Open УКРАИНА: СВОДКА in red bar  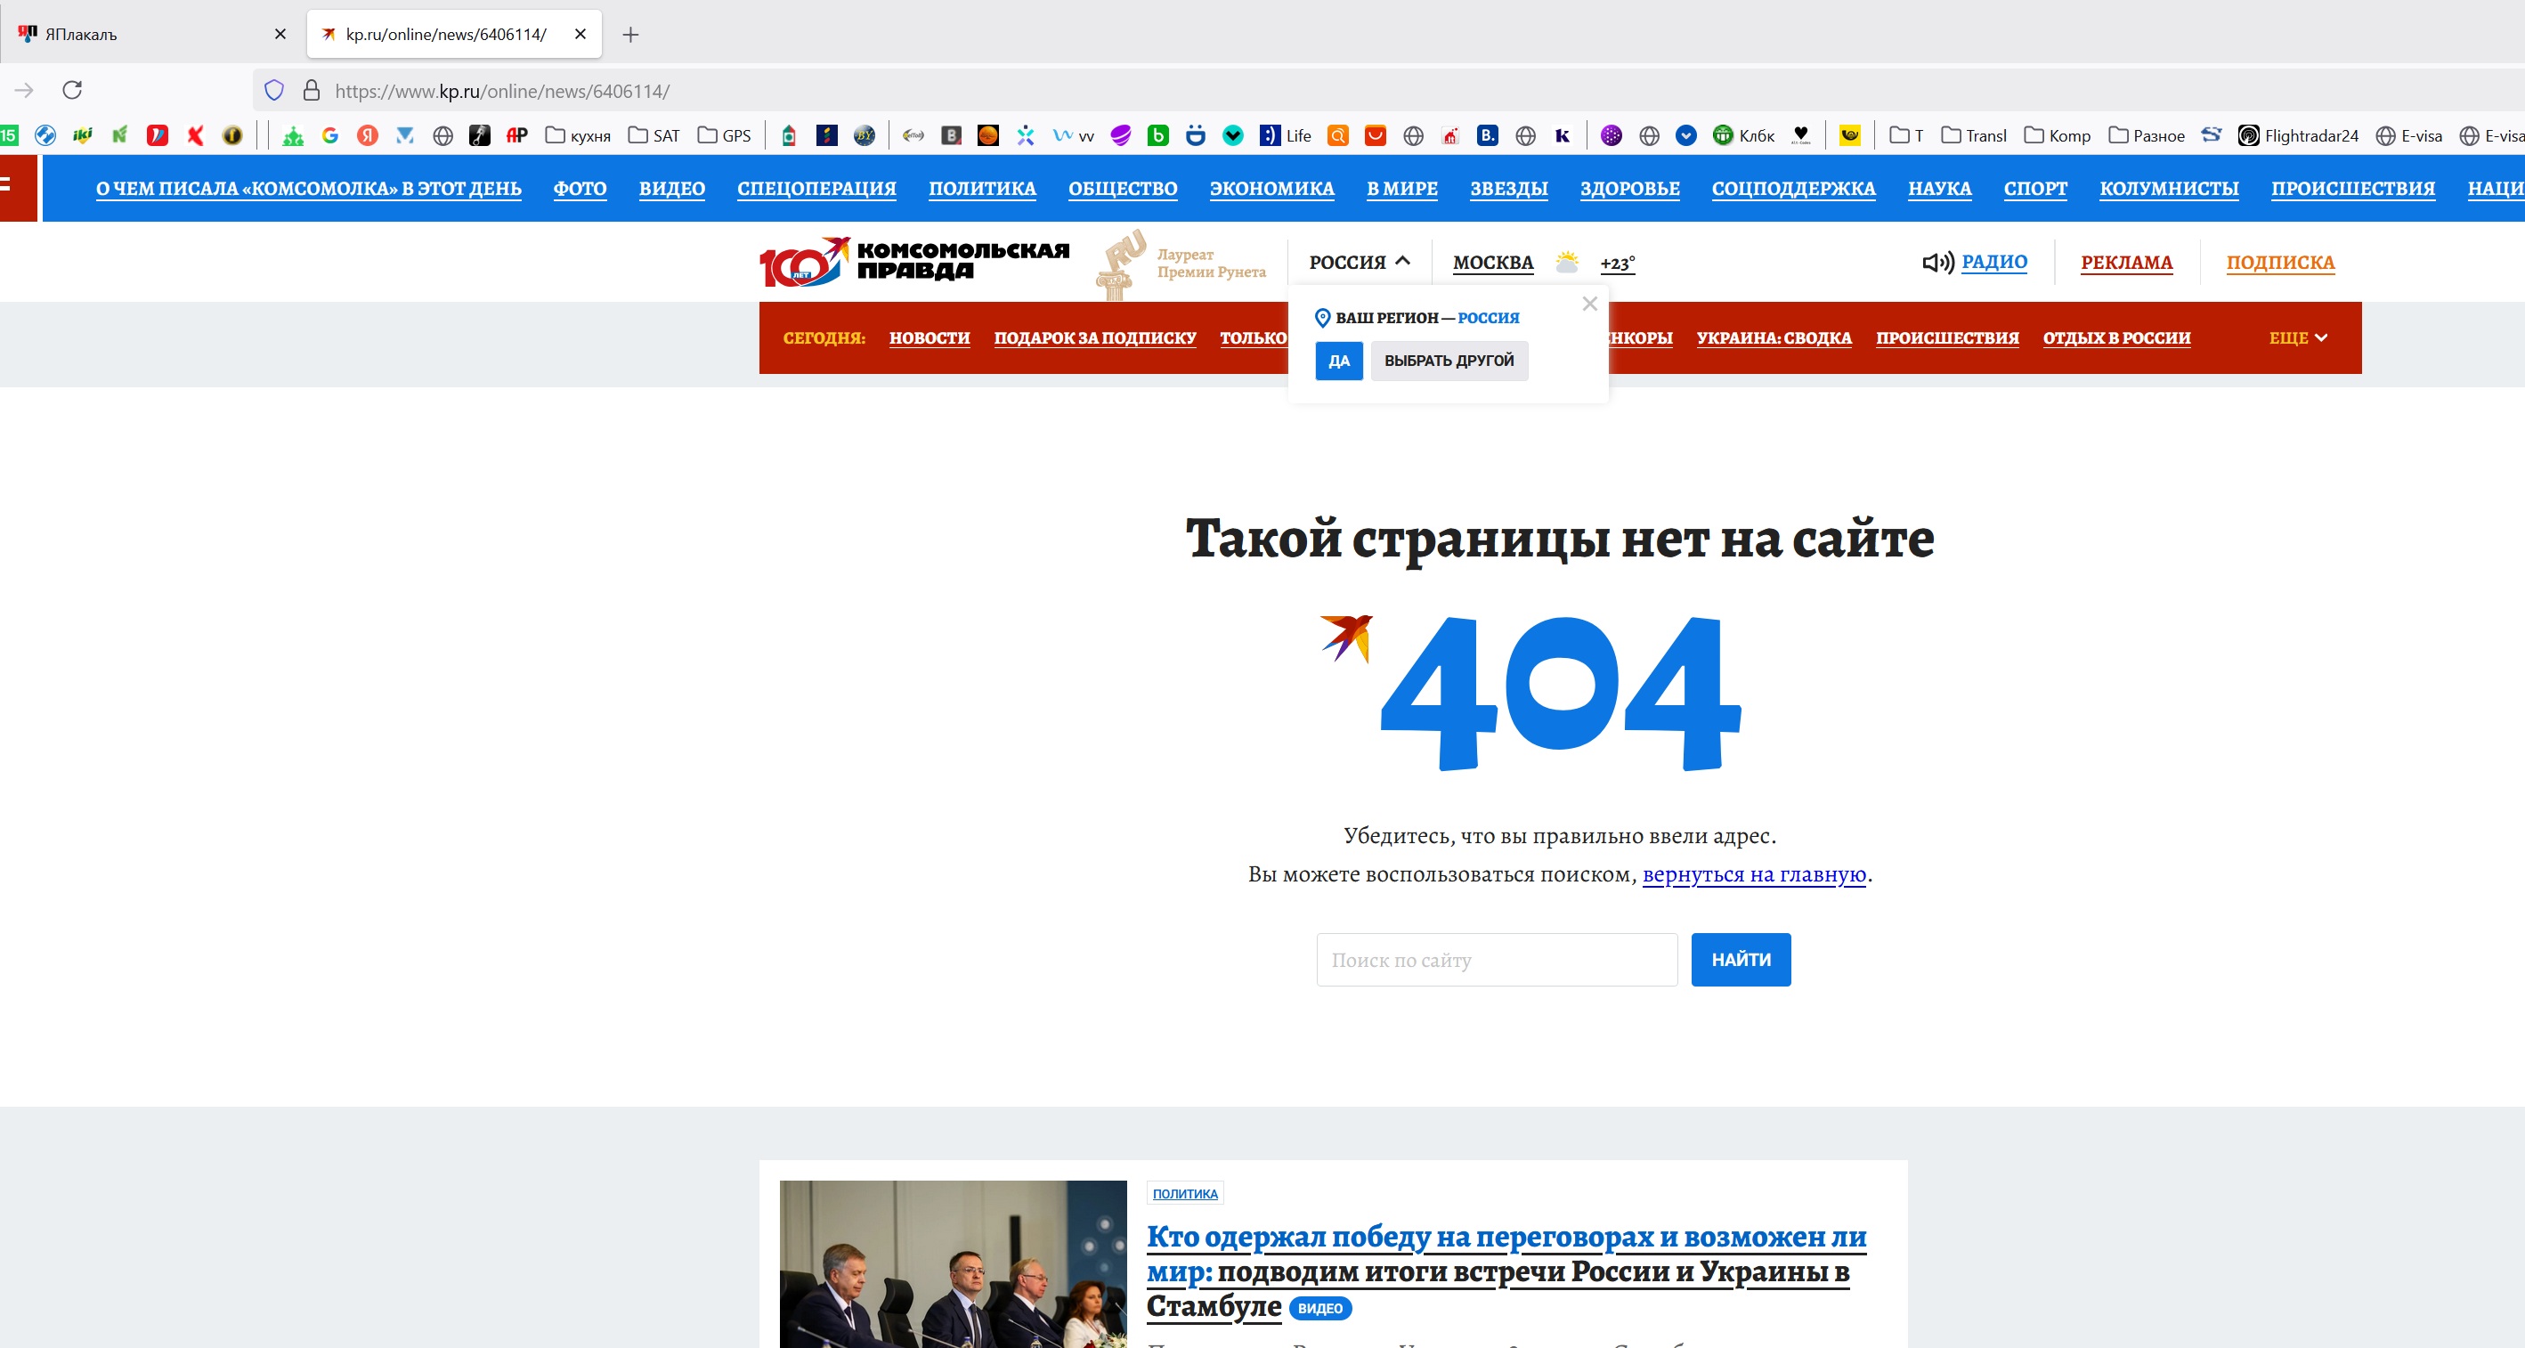pos(1774,337)
